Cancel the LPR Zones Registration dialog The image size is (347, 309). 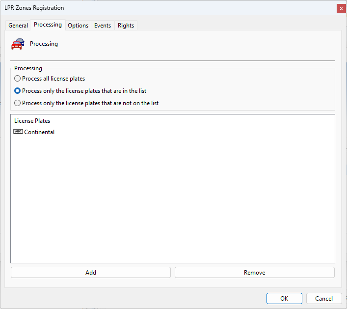(x=324, y=299)
